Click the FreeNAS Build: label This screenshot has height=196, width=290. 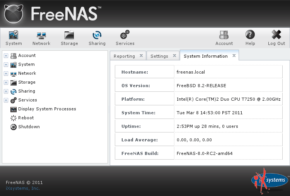pyautogui.click(x=140, y=153)
